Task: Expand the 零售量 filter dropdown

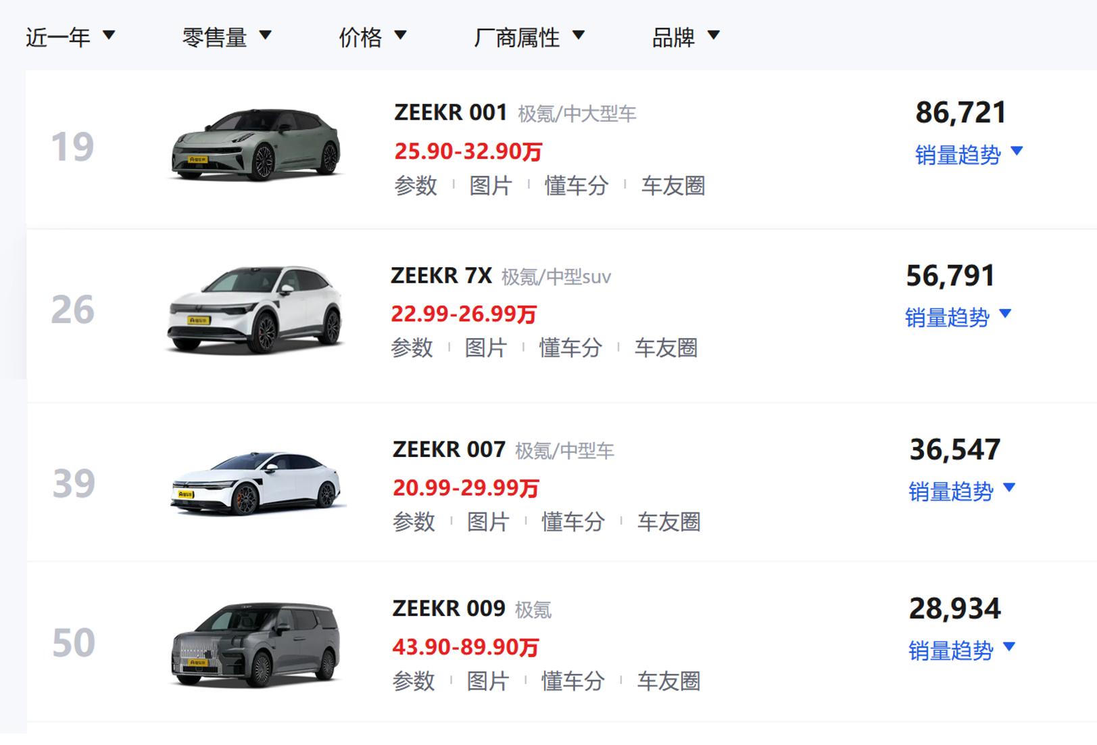Action: pos(226,37)
